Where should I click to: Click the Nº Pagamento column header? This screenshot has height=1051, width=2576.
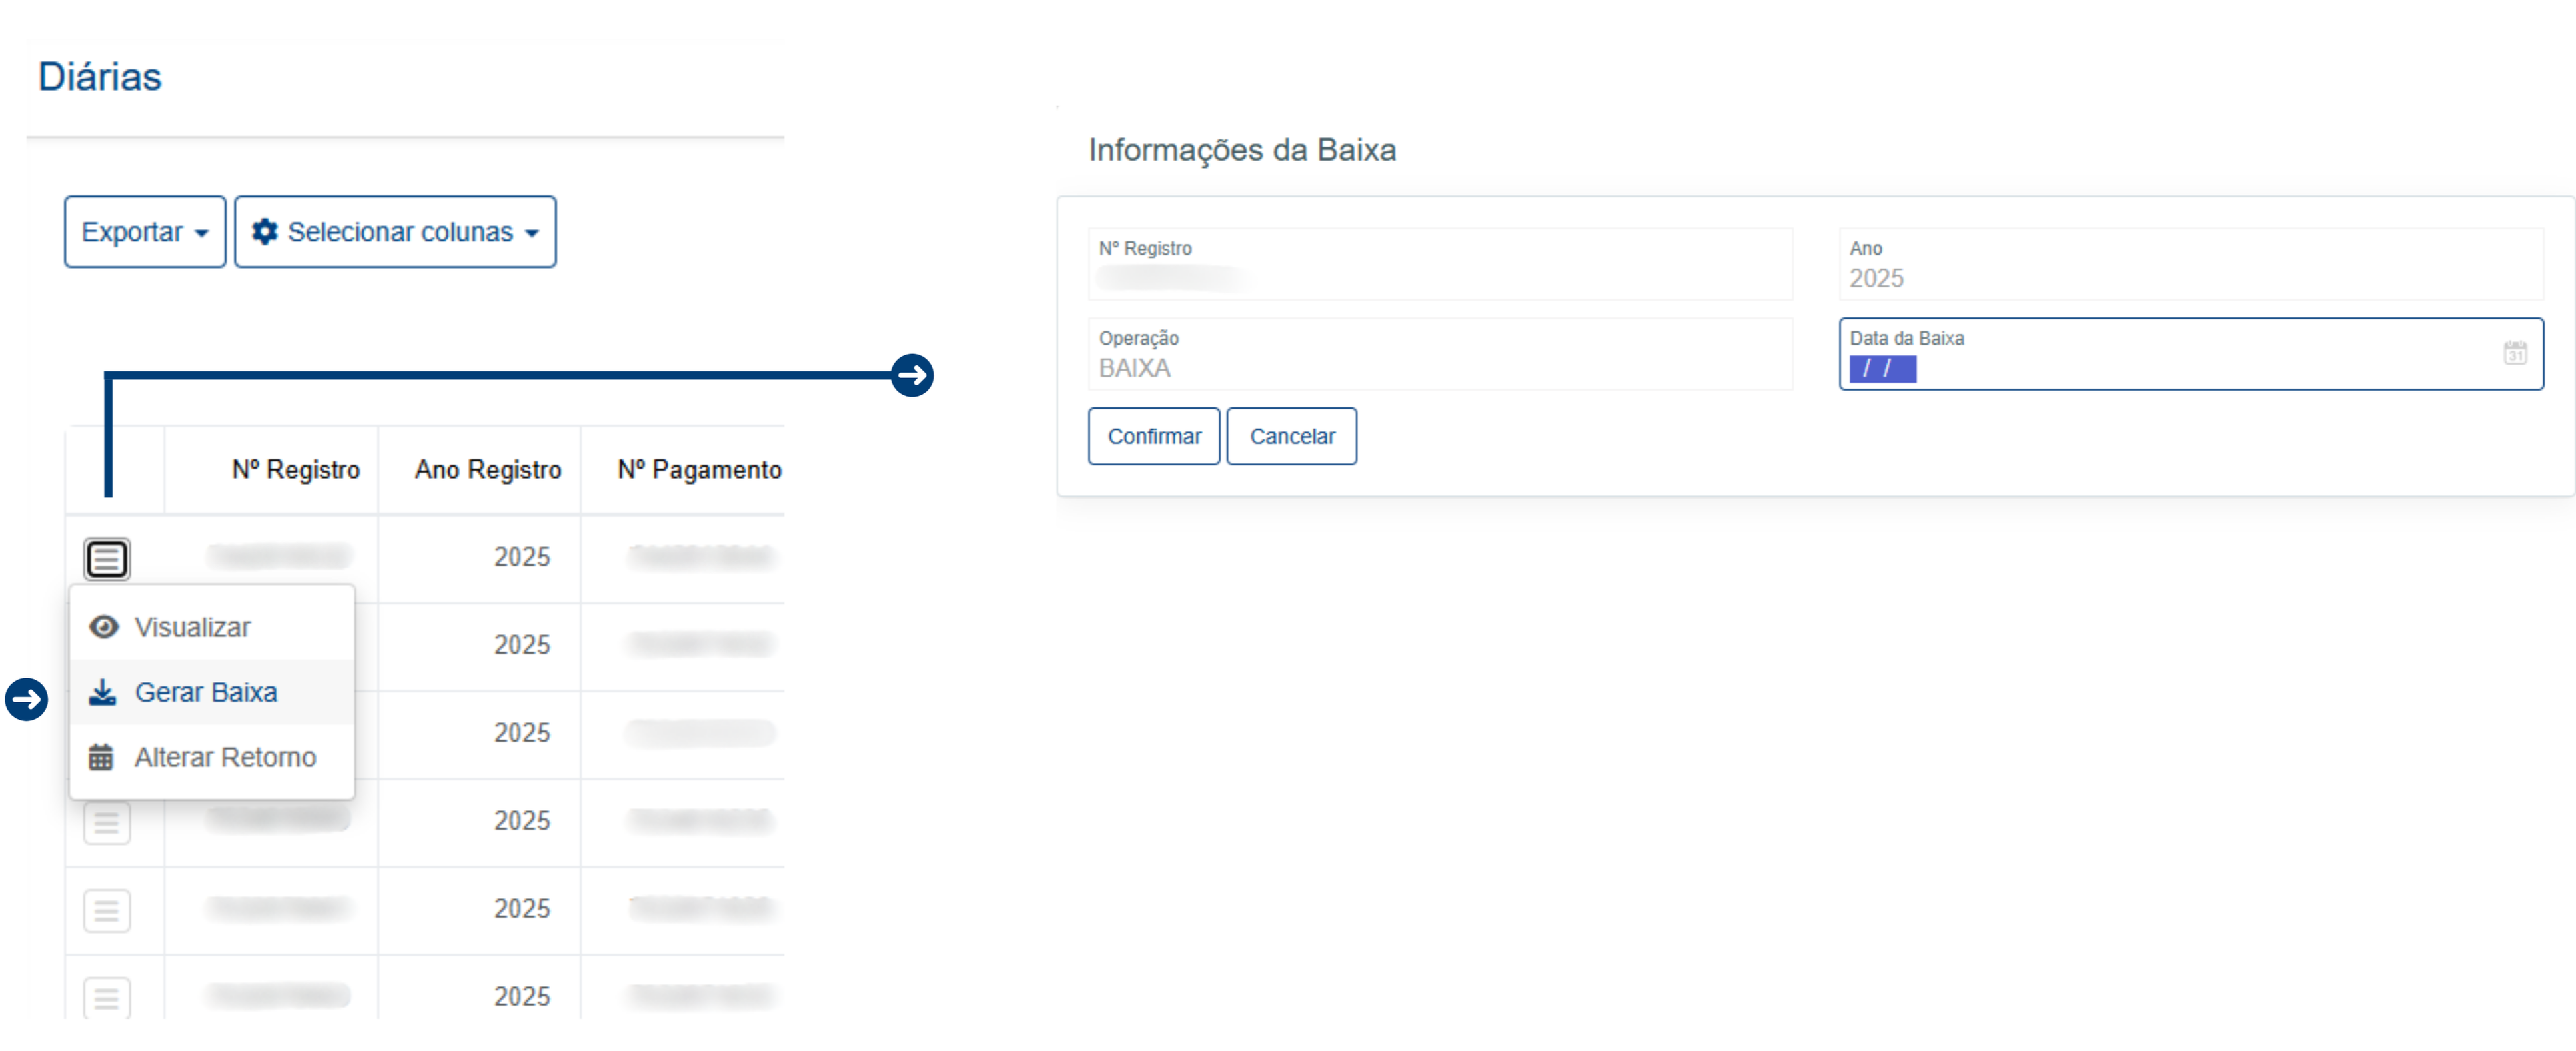699,469
